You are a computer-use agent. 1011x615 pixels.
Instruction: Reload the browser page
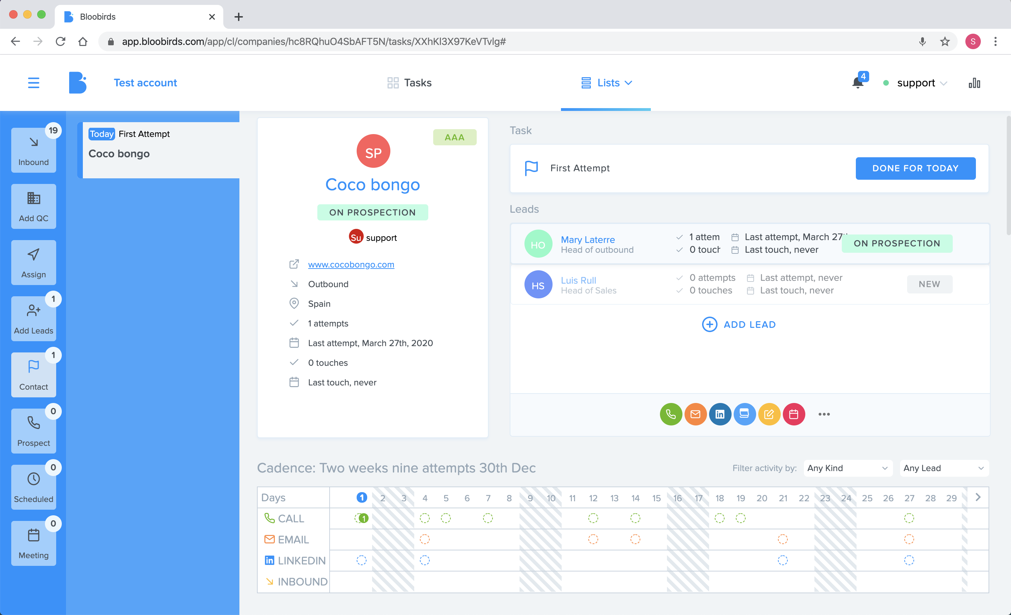click(x=60, y=41)
